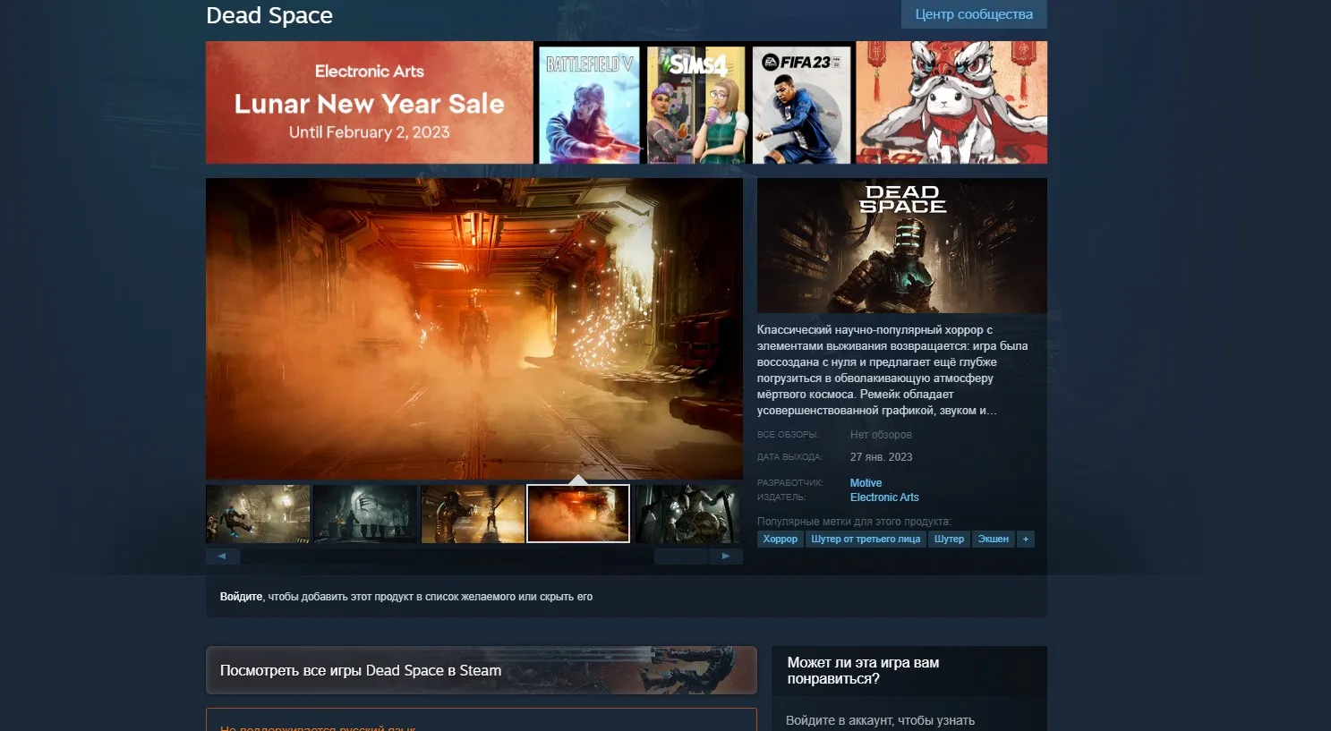Viewport: 1331px width, 731px height.
Task: Select the fifth necromorph thumbnail
Action: click(x=687, y=514)
